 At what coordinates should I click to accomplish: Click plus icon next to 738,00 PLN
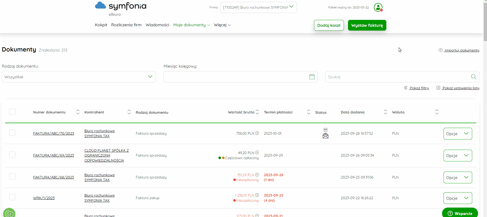[257, 133]
